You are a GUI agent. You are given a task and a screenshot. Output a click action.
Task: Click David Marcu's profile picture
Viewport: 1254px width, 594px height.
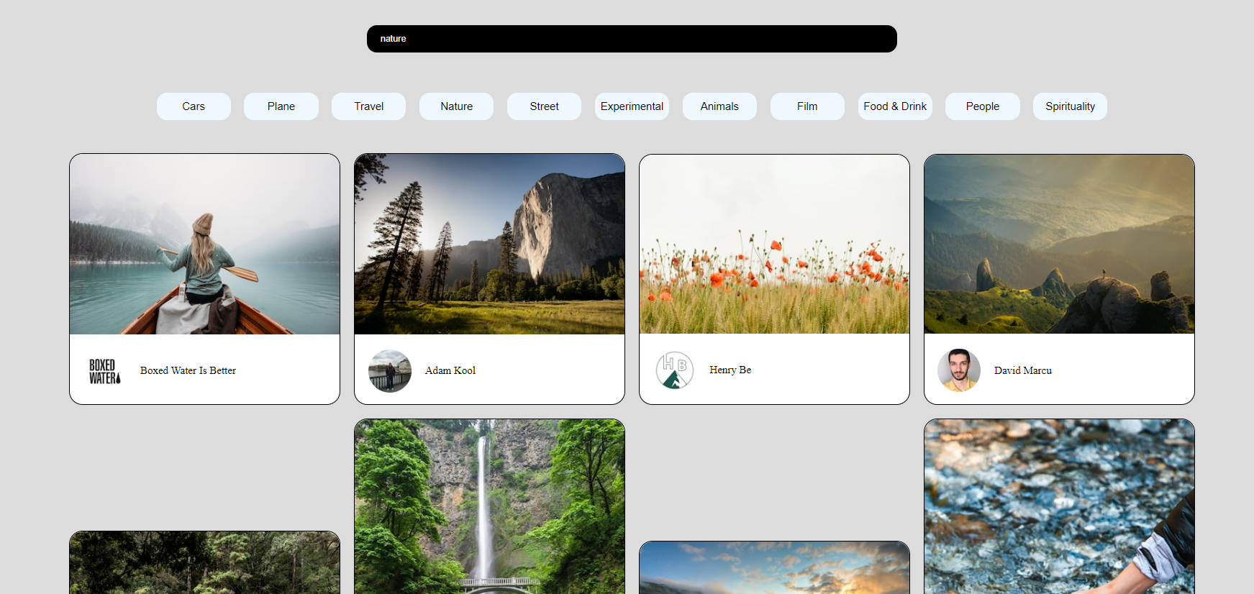959,370
